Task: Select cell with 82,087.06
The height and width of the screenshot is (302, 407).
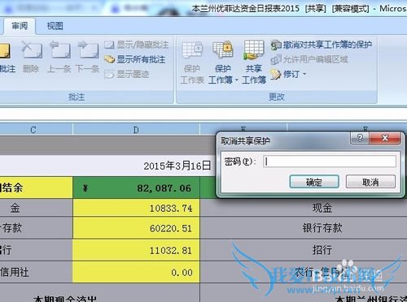Action: (x=136, y=188)
